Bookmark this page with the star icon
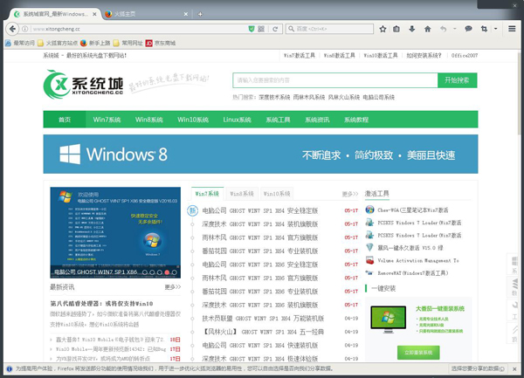 [x=383, y=29]
